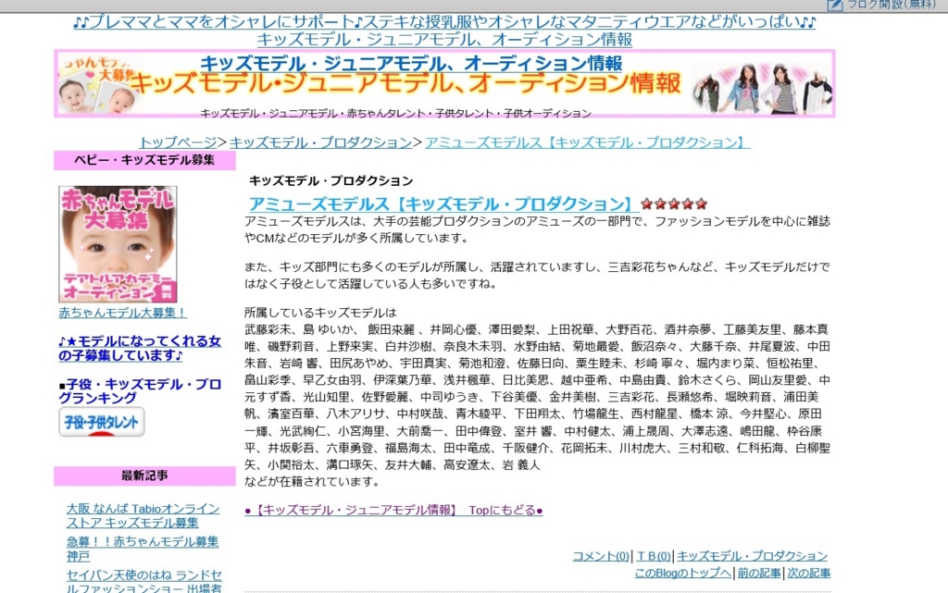Go to 前の記事
Viewport: 948px width, 593px height.
[759, 573]
